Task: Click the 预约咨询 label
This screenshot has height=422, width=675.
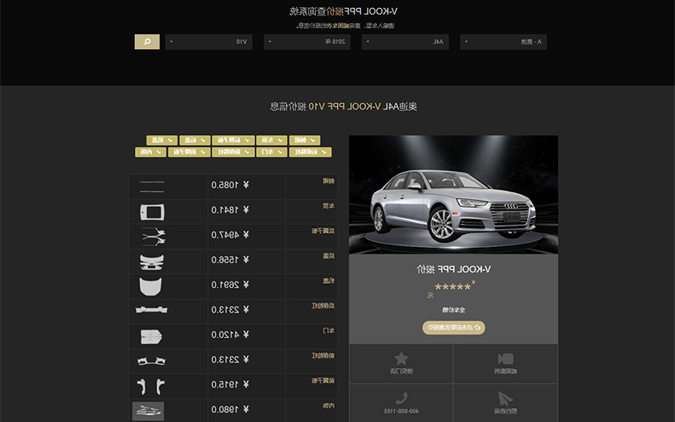Action: click(x=506, y=411)
